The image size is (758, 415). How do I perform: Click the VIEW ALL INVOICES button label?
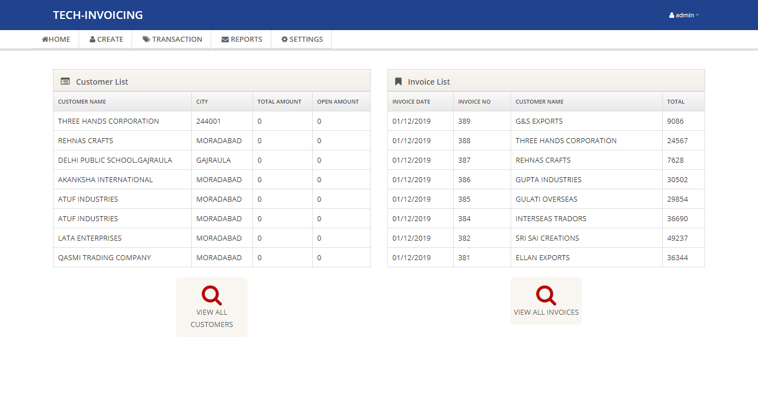[x=546, y=312]
